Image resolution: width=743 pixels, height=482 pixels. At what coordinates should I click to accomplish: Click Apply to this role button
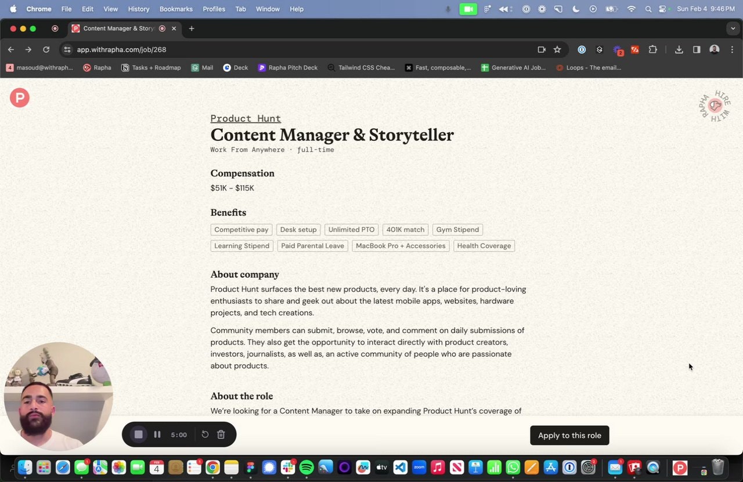(569, 436)
